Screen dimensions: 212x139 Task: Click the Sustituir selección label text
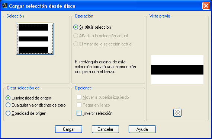pos(95,27)
